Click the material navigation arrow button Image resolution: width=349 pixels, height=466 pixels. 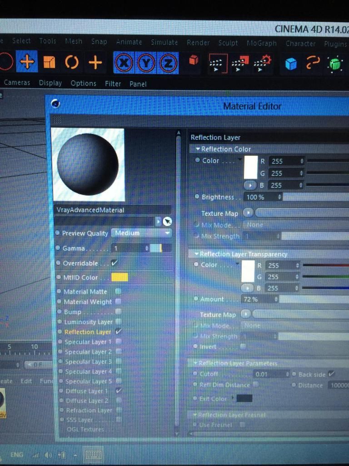point(158,222)
